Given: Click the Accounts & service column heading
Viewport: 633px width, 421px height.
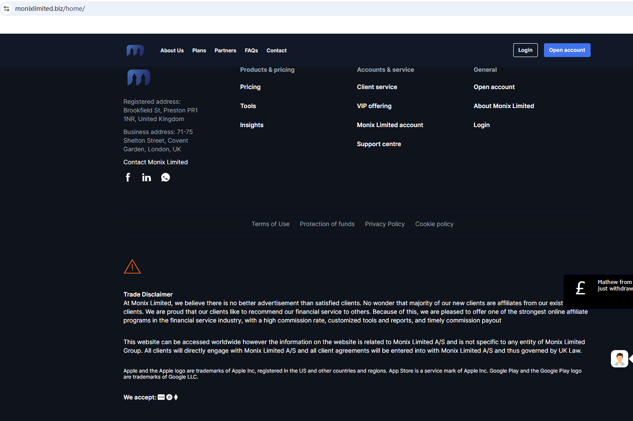Looking at the screenshot, I should 385,70.
